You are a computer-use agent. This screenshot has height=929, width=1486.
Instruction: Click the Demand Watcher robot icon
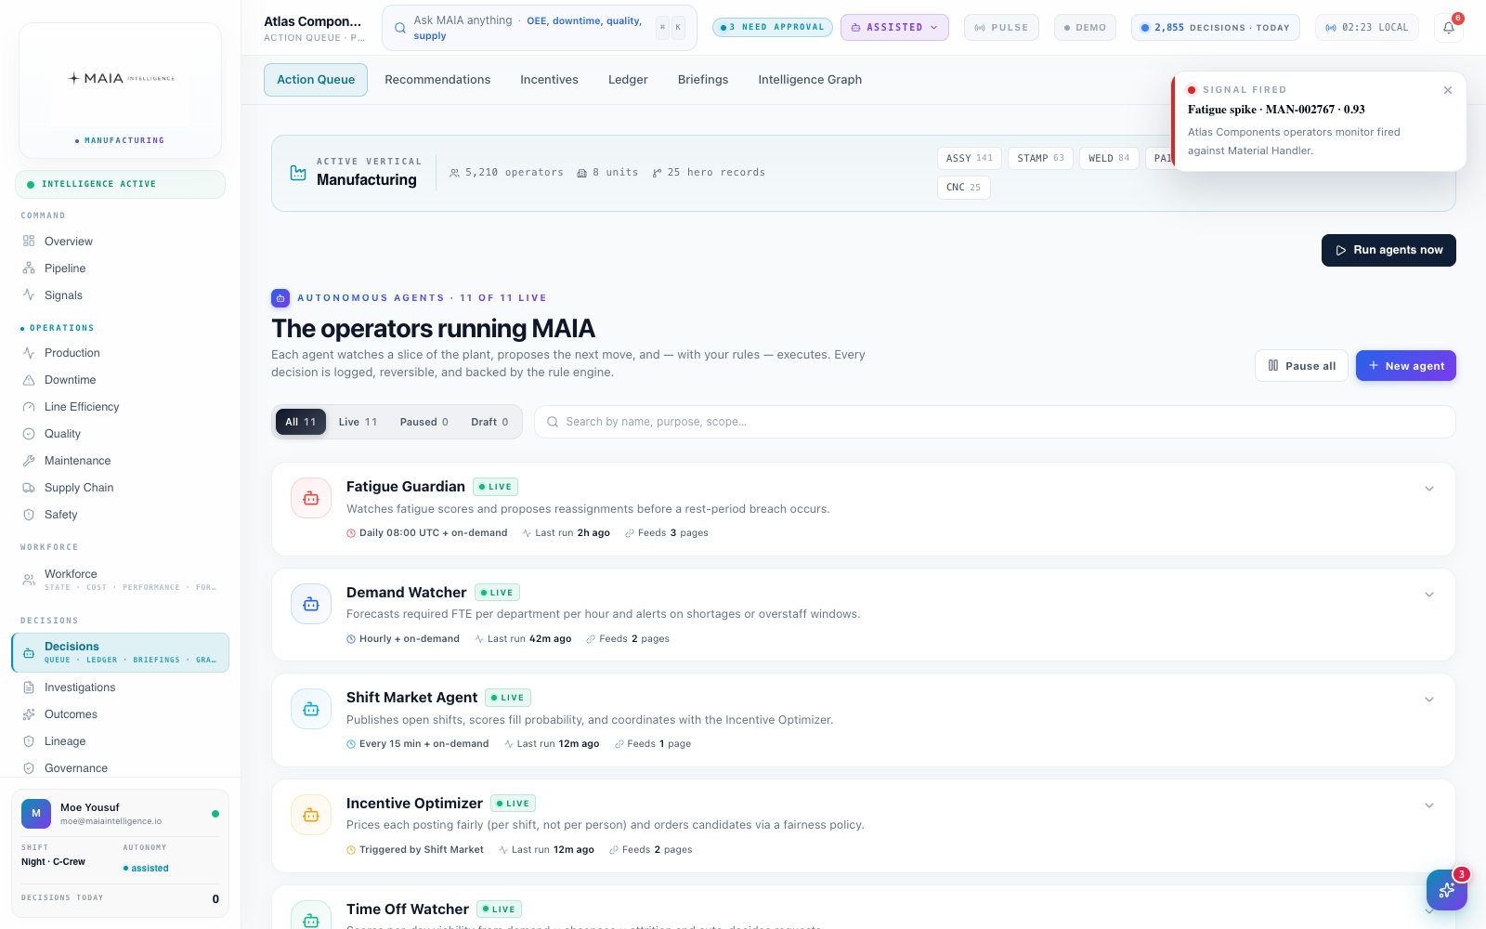[x=311, y=604]
